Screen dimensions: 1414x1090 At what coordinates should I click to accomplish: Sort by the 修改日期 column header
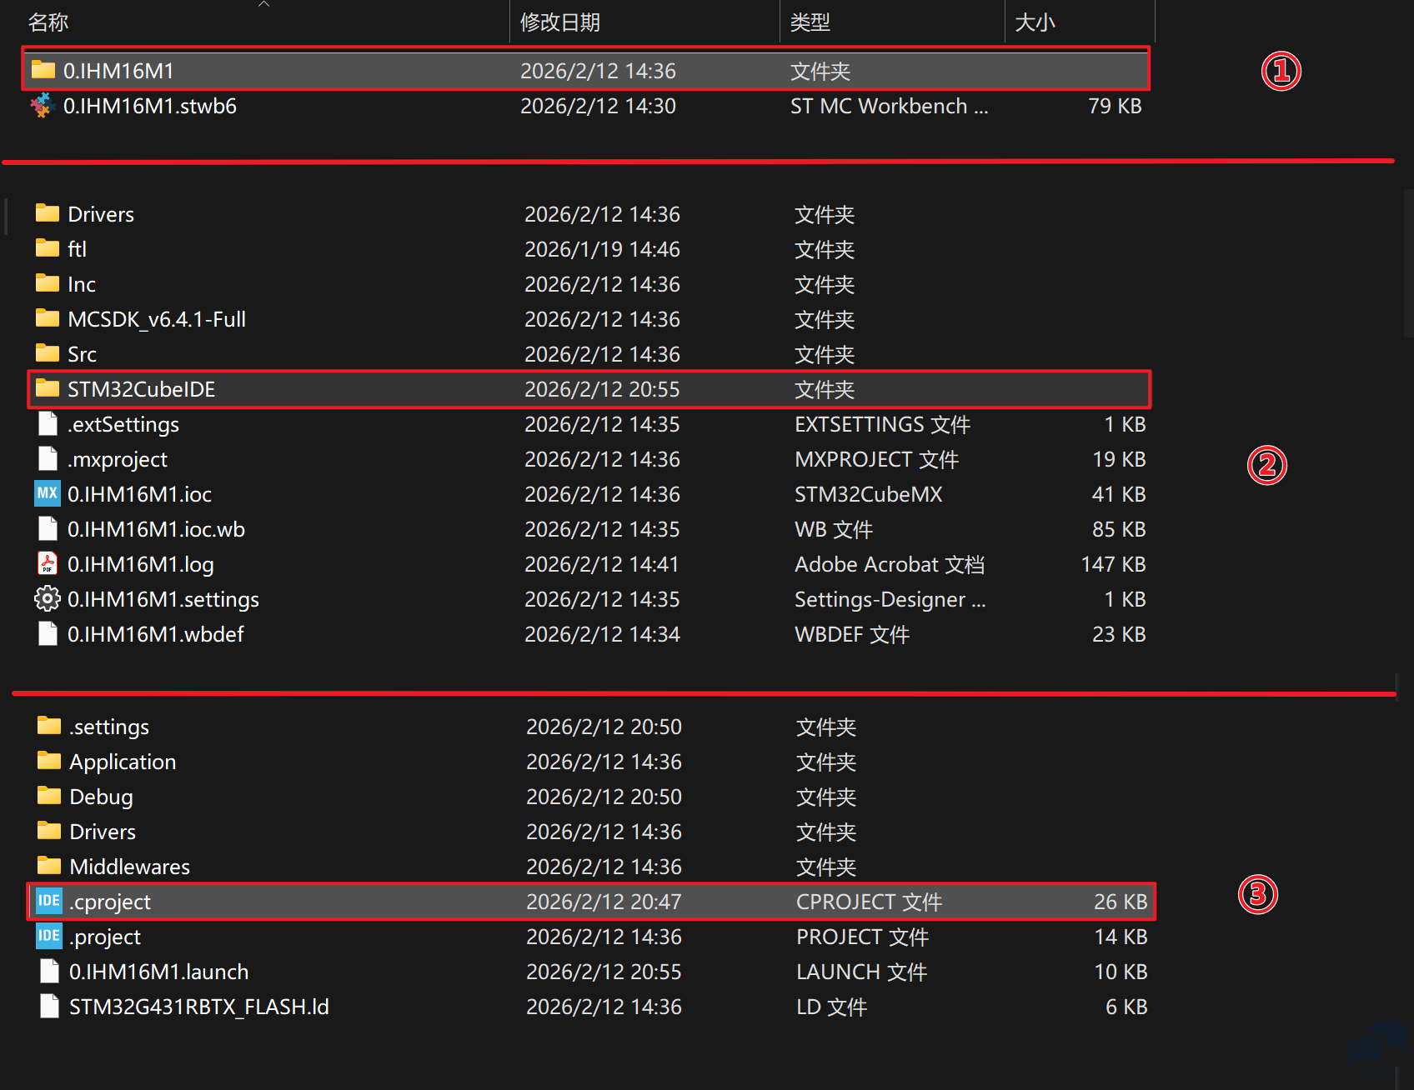[x=560, y=22]
